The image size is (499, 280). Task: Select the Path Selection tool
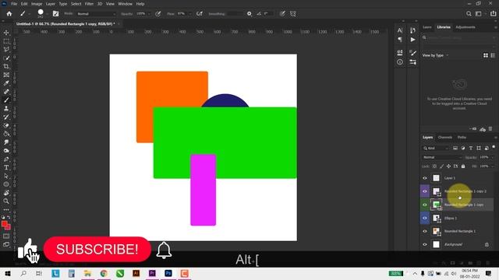coord(6,176)
